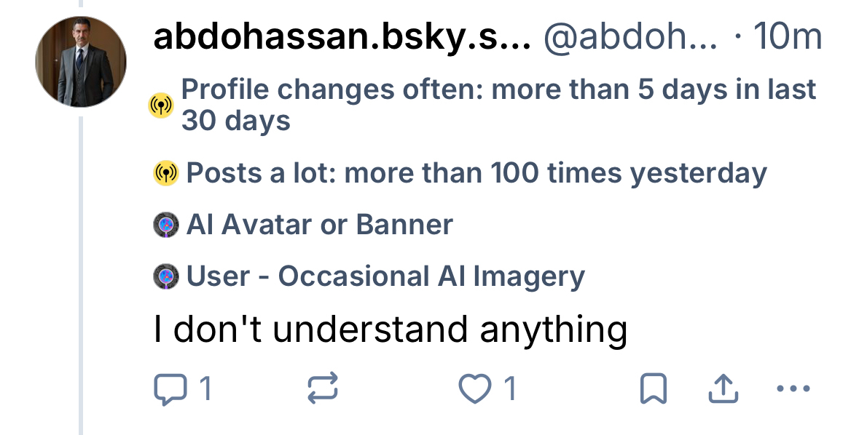Open the post text 'I don't understand anything'
This screenshot has height=435, width=859.
click(391, 330)
